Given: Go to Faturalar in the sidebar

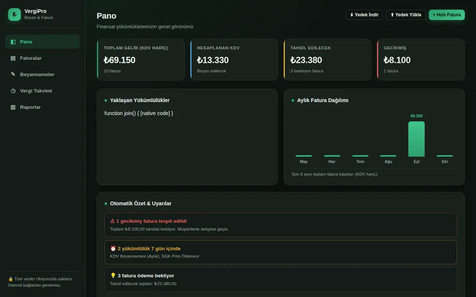Looking at the screenshot, I should pos(42,58).
